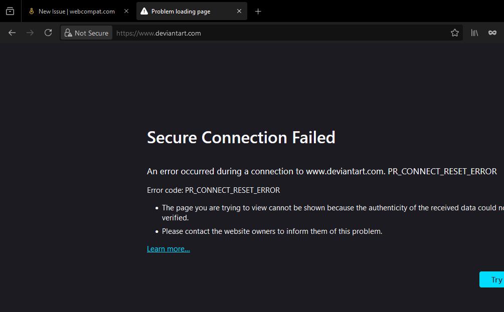
Task: Open the tab list archive icon
Action: (x=10, y=11)
